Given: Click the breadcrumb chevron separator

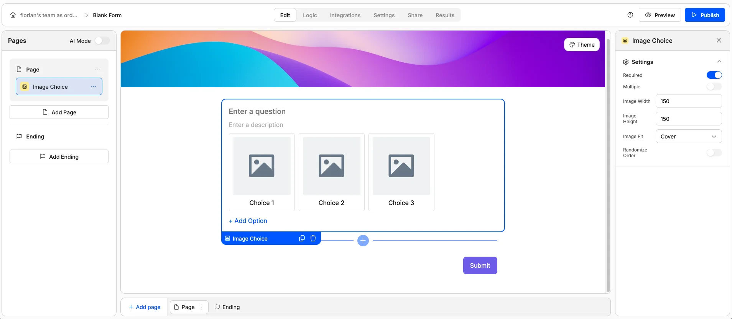Looking at the screenshot, I should point(86,15).
